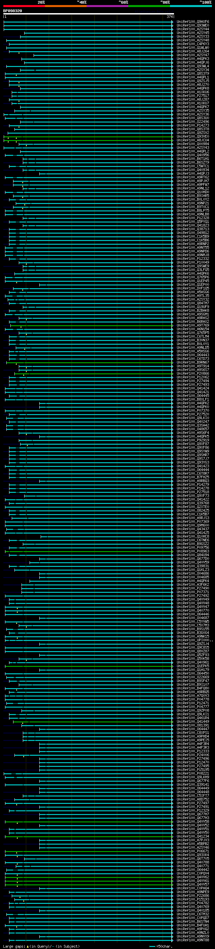Image resolution: width=215 pixels, height=949 pixels.
Task: Select label UniRef100_P12062
Action: pyautogui.click(x=193, y=377)
